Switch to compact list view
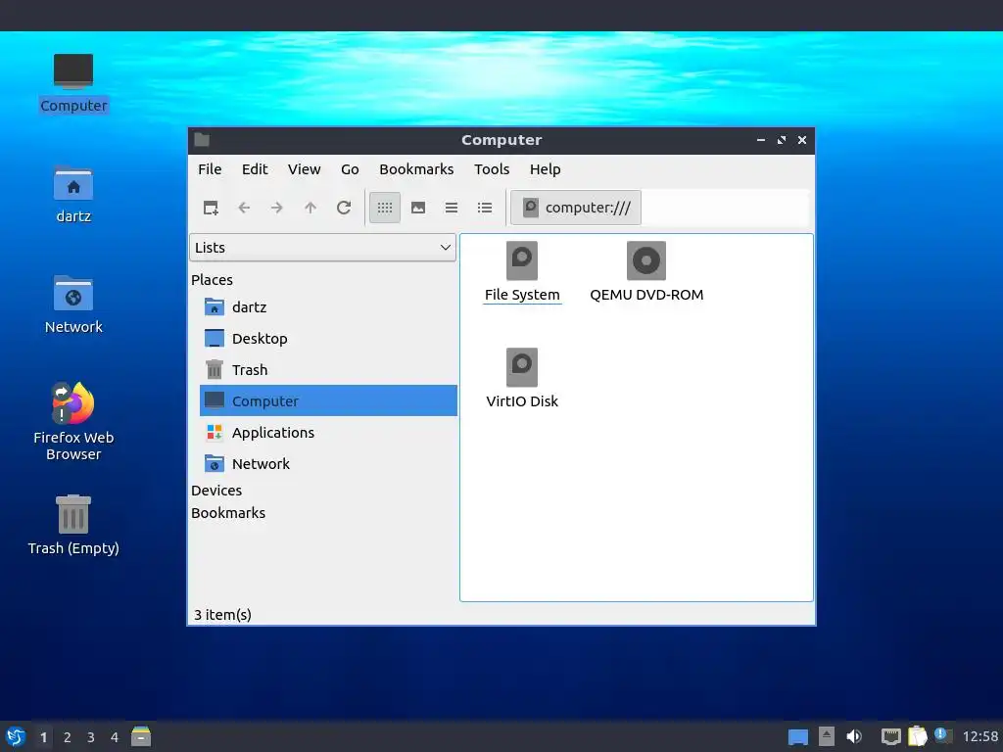Viewport: 1003px width, 752px height. click(x=452, y=208)
